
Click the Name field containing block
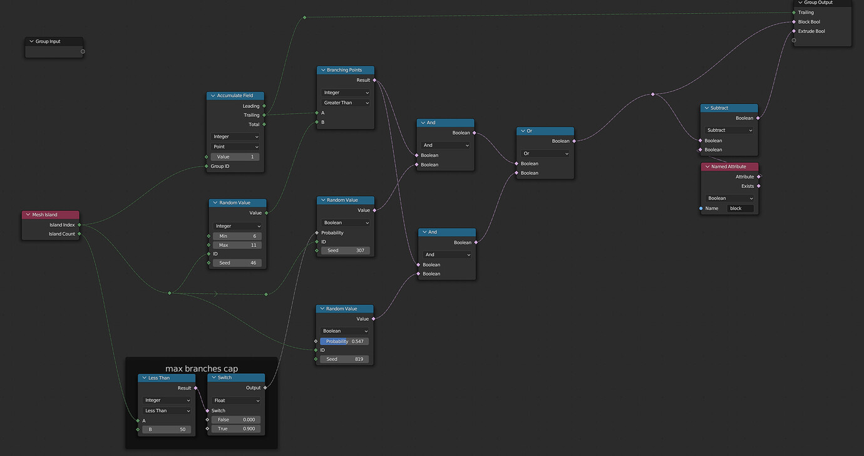(741, 208)
